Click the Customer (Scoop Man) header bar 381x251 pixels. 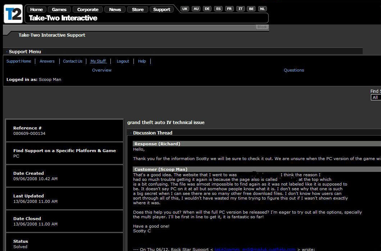click(257, 169)
